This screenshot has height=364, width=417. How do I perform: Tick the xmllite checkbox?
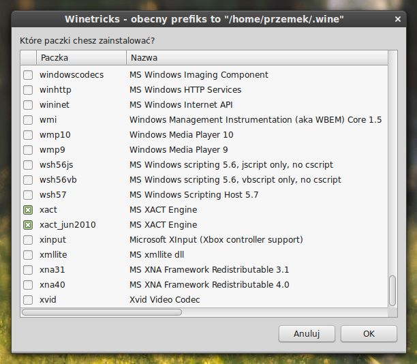coord(28,255)
